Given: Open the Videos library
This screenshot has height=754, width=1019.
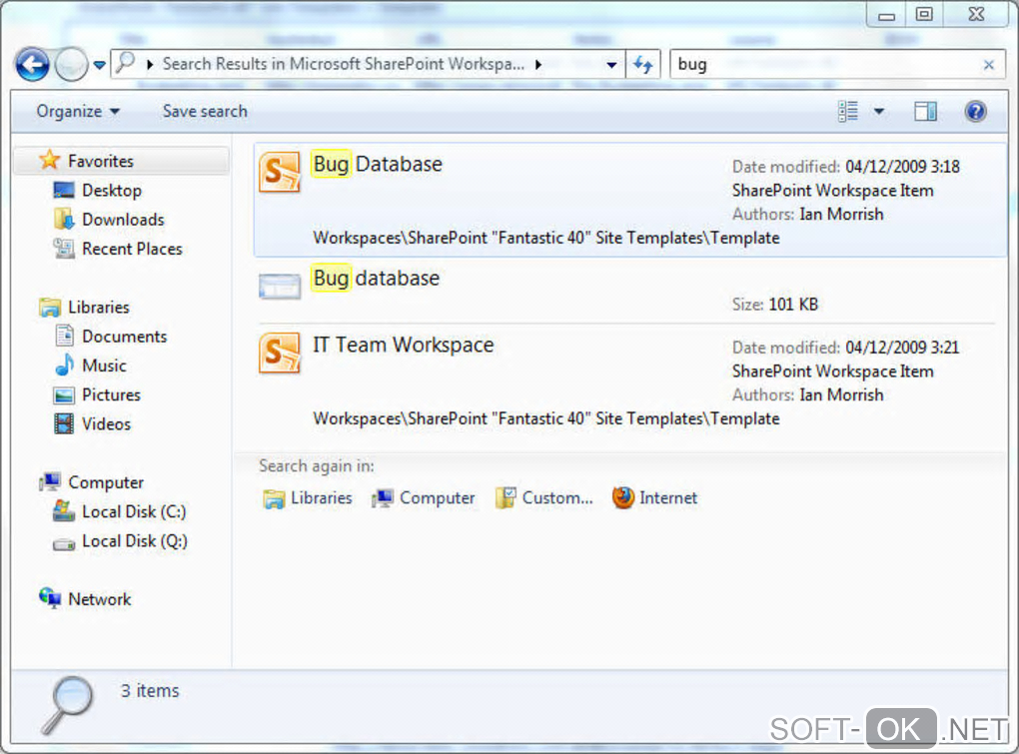Looking at the screenshot, I should 106,424.
